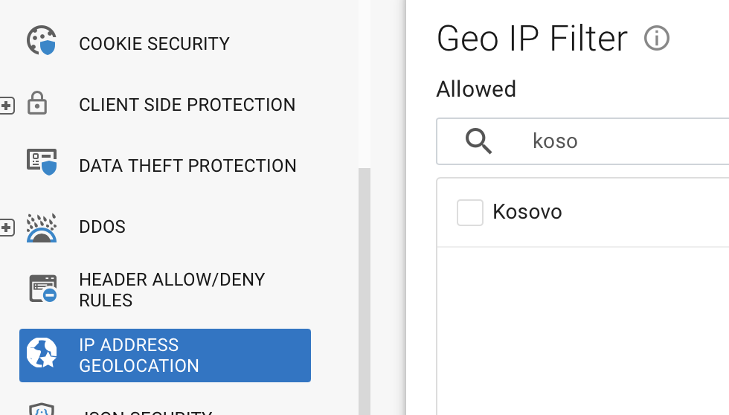The width and height of the screenshot is (729, 415).
Task: Expand the DDoS section plus toggle
Action: click(x=7, y=228)
